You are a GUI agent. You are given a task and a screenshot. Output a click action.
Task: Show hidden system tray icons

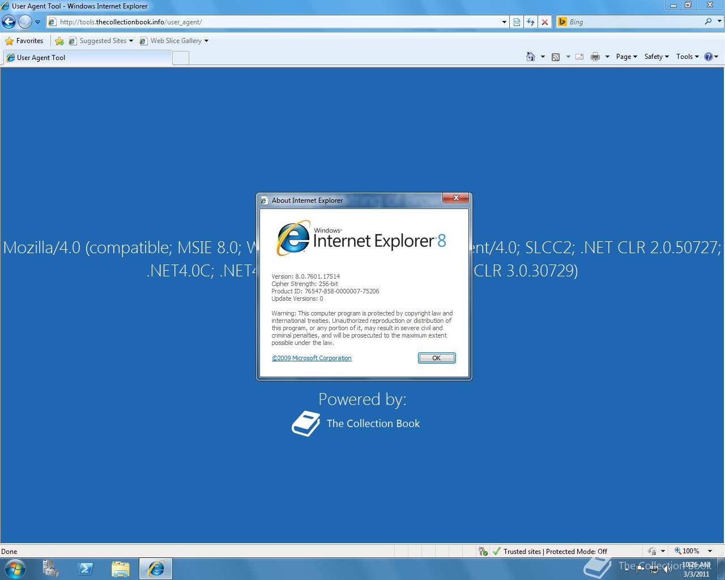click(627, 569)
